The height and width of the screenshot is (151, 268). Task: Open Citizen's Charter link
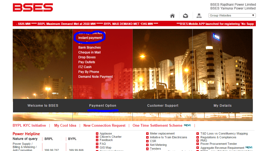coord(110,137)
